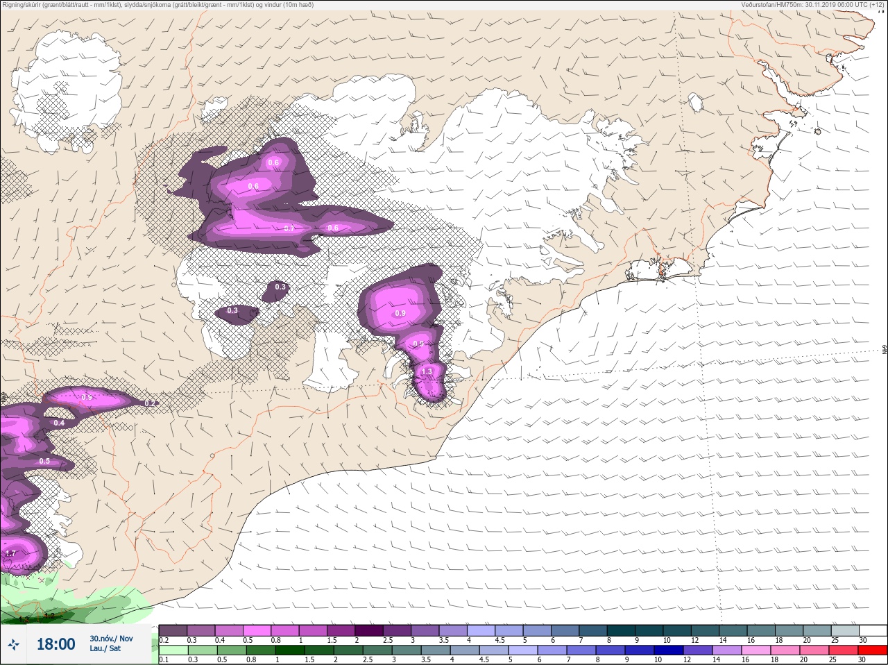Pick the dark blue legend swatch labeled 10
This screenshot has width=888, height=665.
[x=669, y=651]
